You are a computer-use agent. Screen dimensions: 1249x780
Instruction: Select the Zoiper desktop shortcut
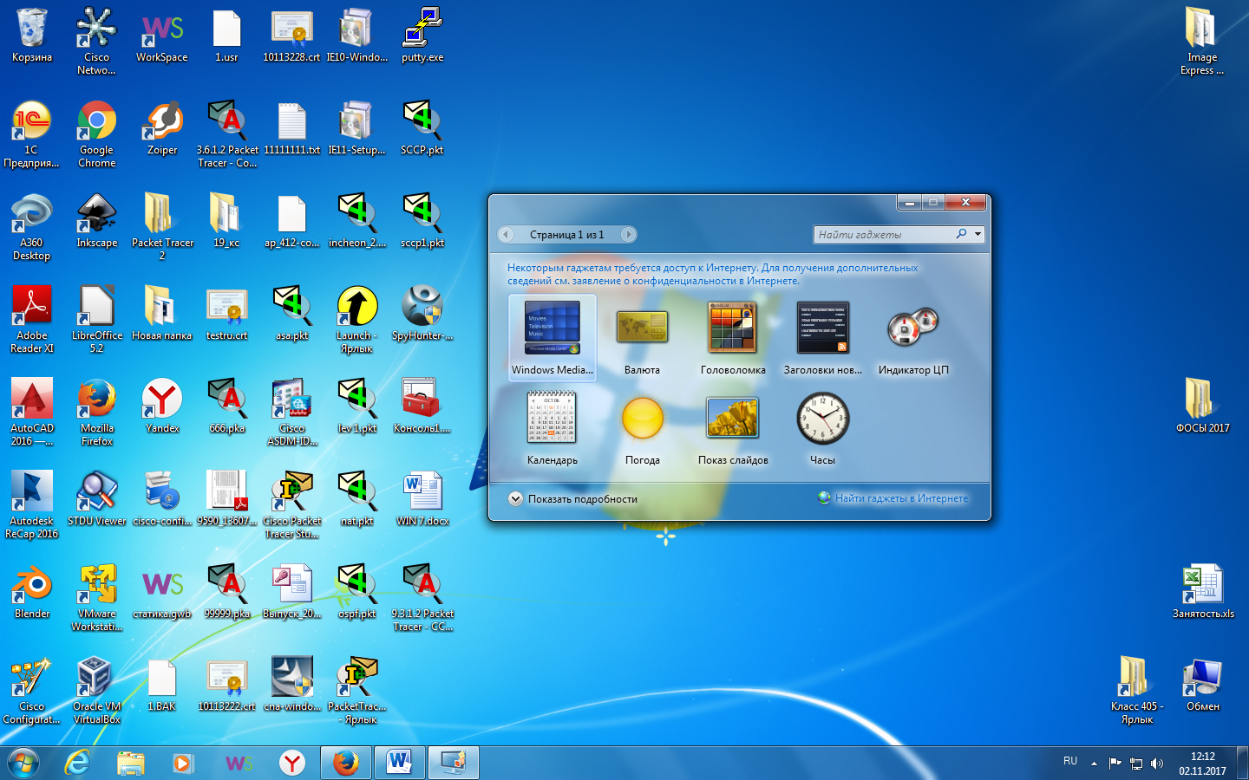tap(162, 129)
